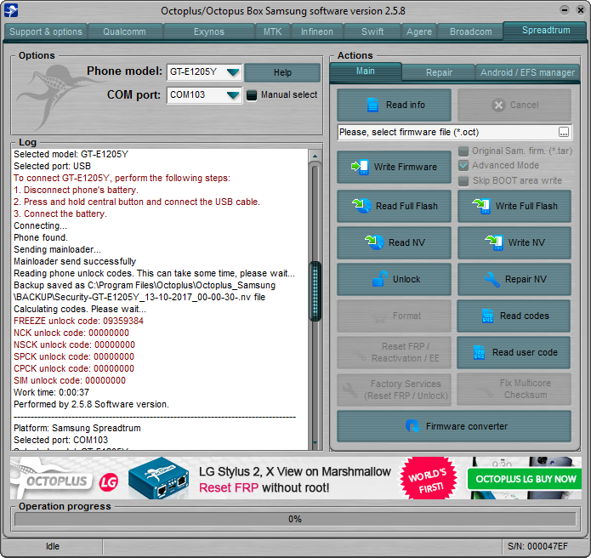Open the COM port dropdown
Image resolution: width=591 pixels, height=558 pixels.
click(x=232, y=95)
